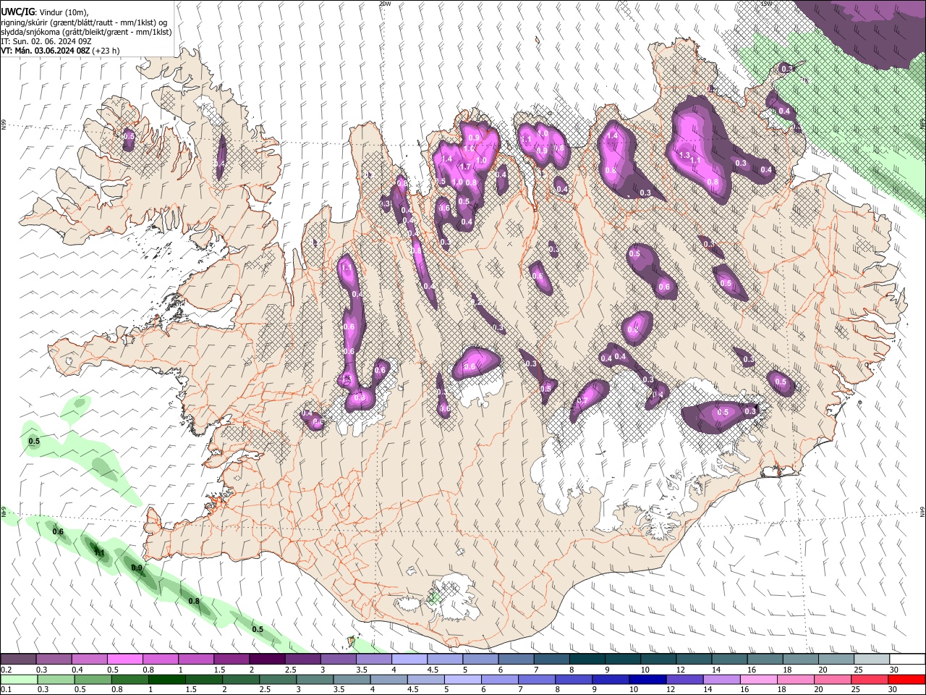Select the 'rigning/skúrir' legend description line
The height and width of the screenshot is (695, 926).
click(83, 22)
